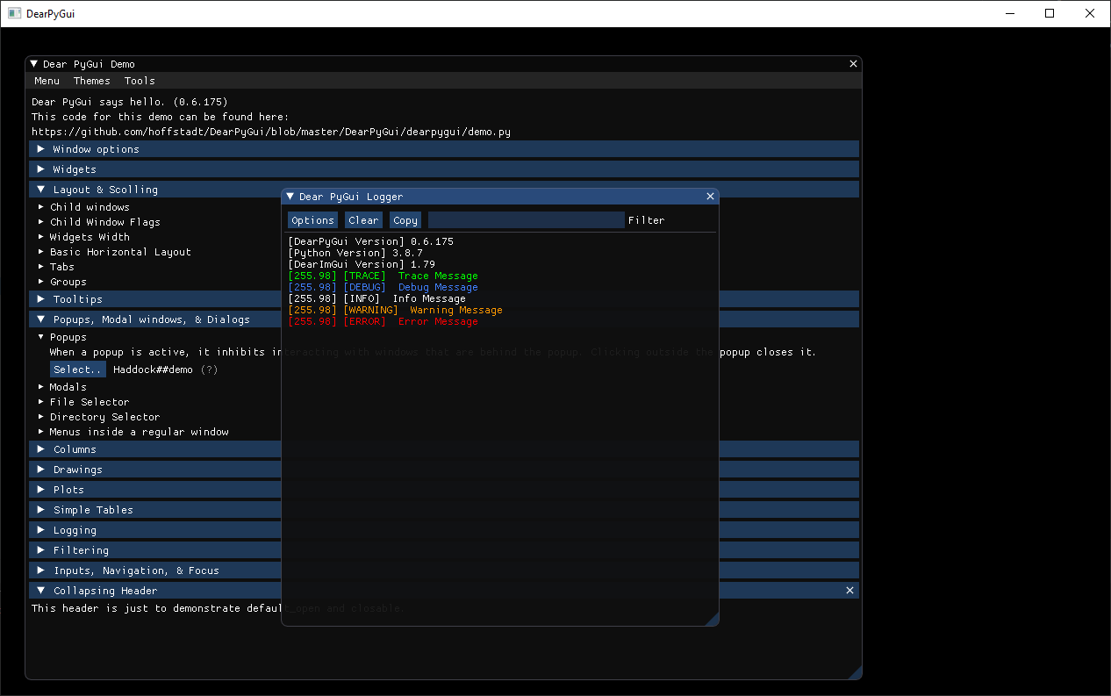
Task: Grab the Demo window resize grip corner
Action: coord(855,672)
